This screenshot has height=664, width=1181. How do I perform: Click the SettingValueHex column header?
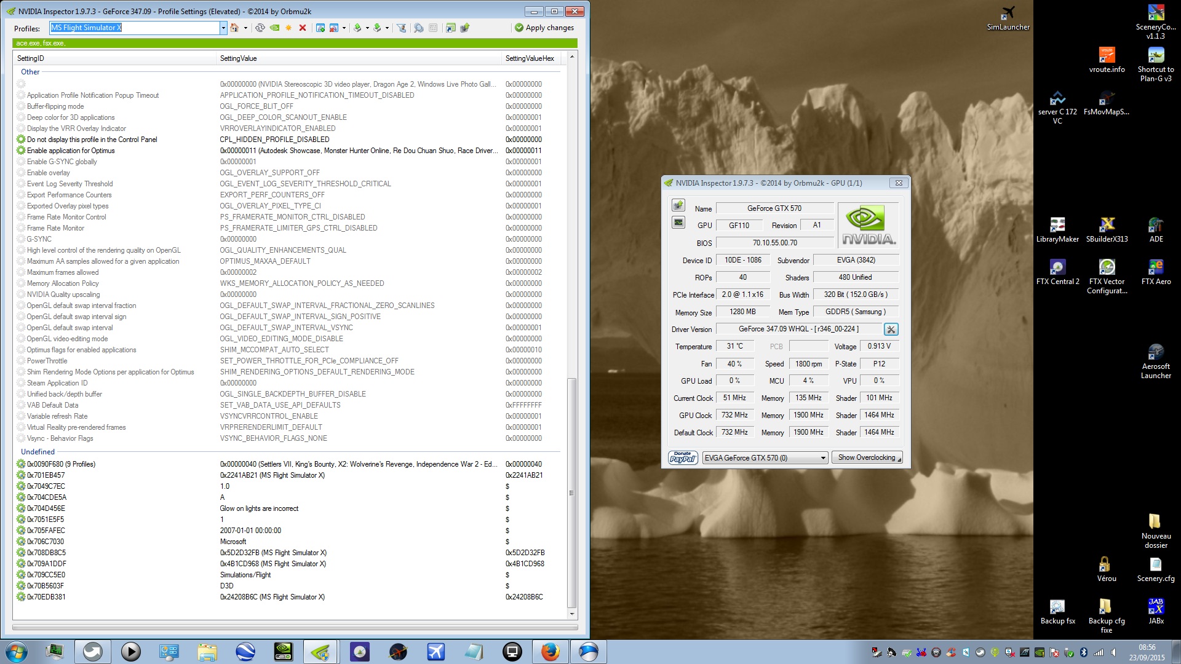[x=532, y=58]
